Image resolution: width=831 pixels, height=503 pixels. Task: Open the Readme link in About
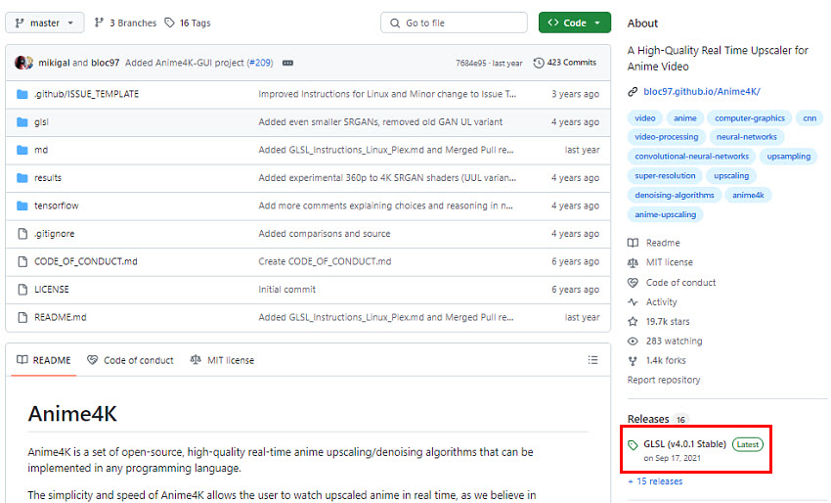pyautogui.click(x=663, y=243)
